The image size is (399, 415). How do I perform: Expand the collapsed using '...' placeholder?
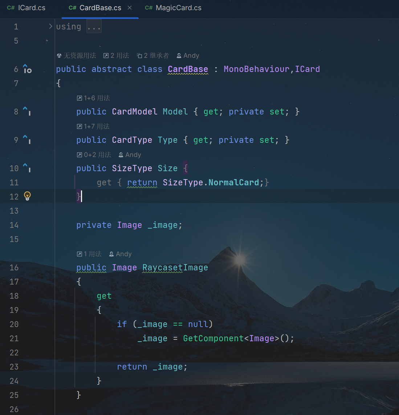pos(94,27)
